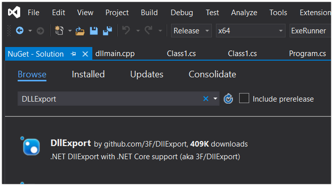This screenshot has width=333, height=186.
Task: Expand the new project dropdown arrow
Action: tap(70, 31)
